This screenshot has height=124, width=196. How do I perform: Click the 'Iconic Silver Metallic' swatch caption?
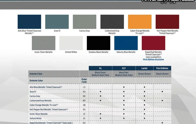44,52
